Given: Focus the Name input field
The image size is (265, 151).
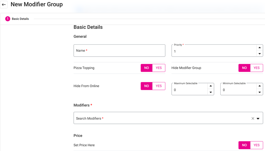Looking at the screenshot, I should 119,51.
